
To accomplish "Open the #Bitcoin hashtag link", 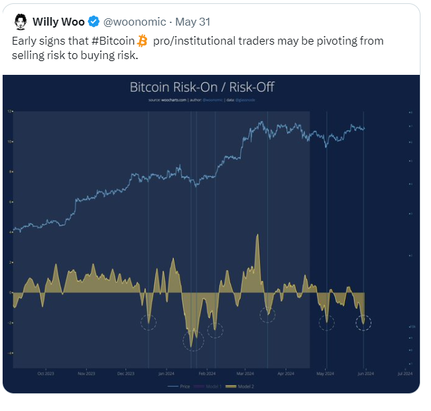I will tap(113, 41).
